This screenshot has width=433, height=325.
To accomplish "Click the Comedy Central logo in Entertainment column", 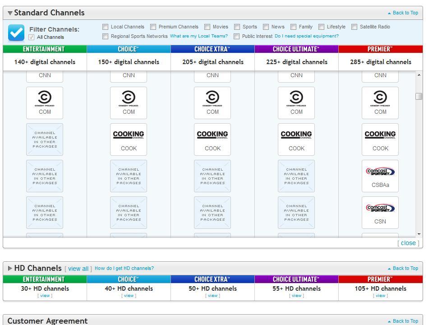I will coord(45,99).
